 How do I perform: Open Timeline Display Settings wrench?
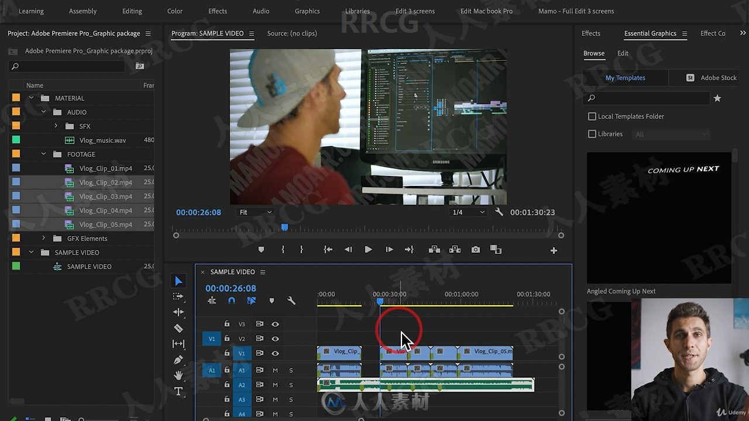point(291,301)
